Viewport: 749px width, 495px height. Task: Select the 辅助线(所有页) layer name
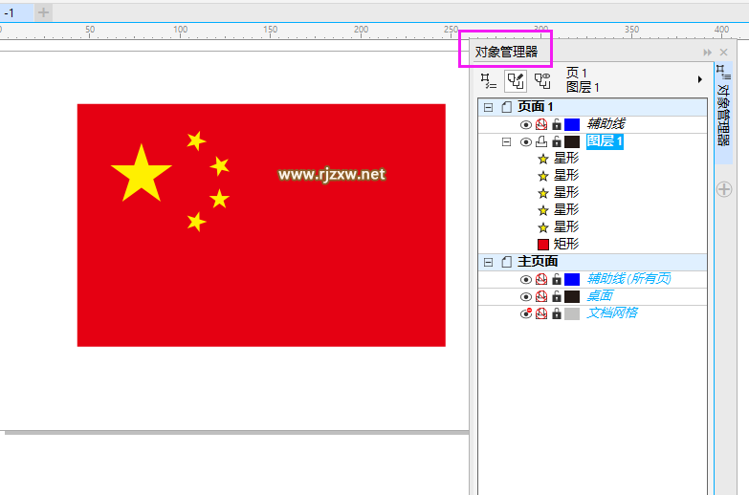628,279
